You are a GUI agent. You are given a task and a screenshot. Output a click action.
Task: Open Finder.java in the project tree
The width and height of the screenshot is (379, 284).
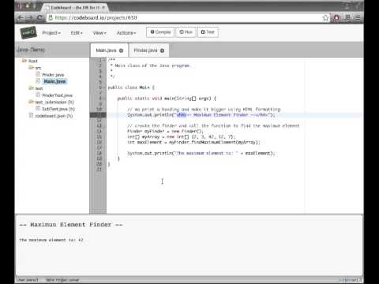pos(53,75)
